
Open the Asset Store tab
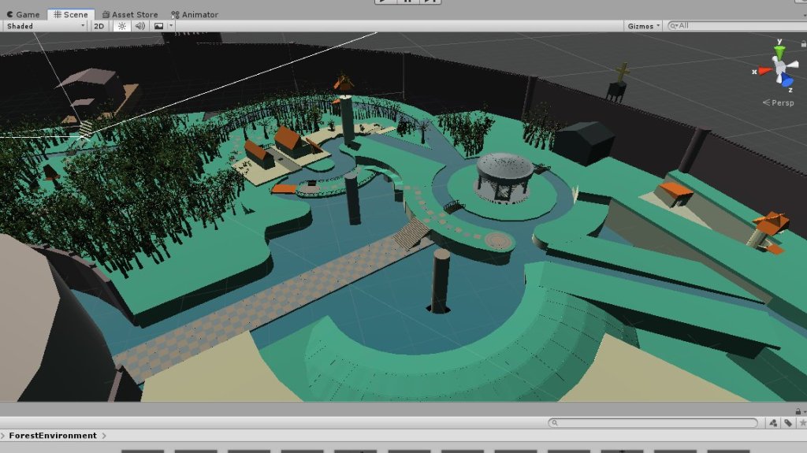(x=129, y=14)
